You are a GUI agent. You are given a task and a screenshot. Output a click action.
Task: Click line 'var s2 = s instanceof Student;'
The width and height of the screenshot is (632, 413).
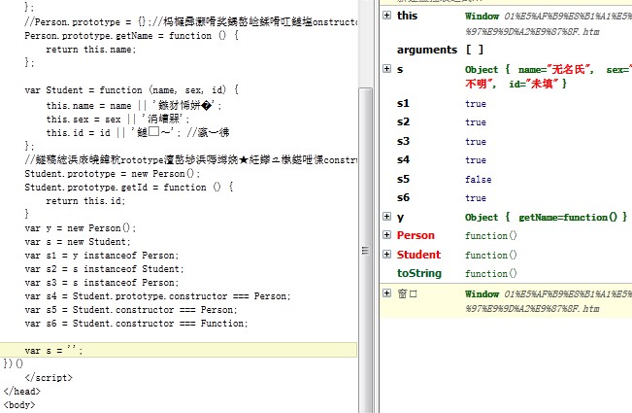[104, 269]
